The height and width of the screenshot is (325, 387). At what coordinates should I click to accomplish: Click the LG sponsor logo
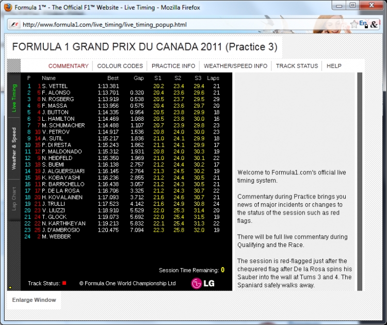(x=203, y=283)
